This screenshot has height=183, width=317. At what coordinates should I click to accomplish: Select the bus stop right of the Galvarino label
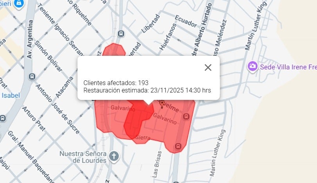click(x=186, y=116)
